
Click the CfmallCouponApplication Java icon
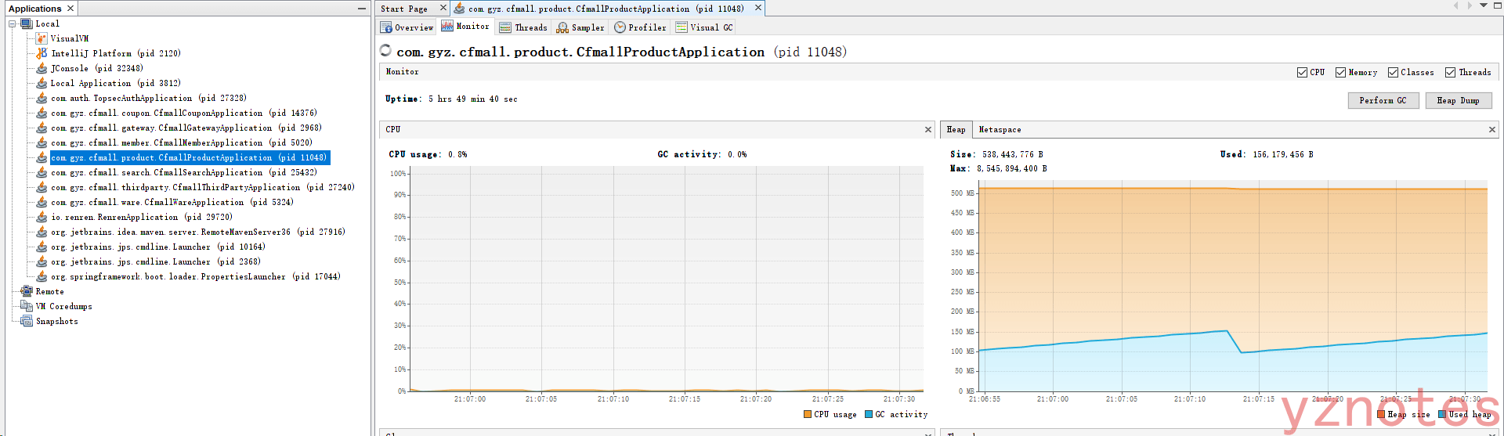(42, 113)
